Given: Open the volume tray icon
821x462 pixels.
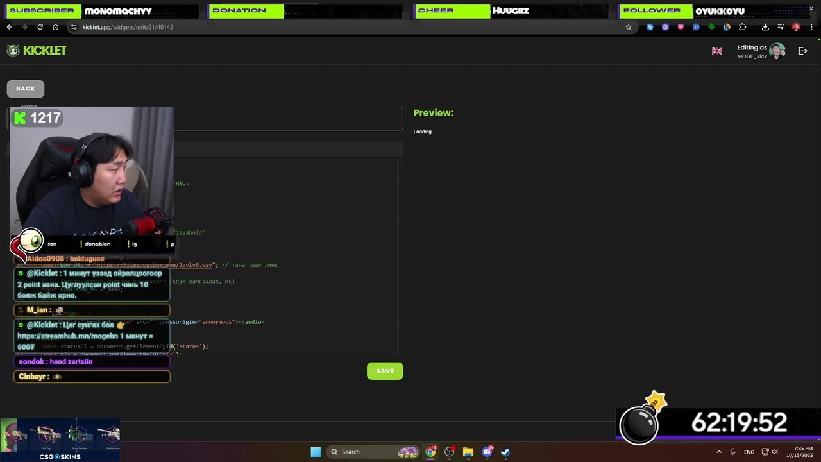Looking at the screenshot, I should 775,452.
